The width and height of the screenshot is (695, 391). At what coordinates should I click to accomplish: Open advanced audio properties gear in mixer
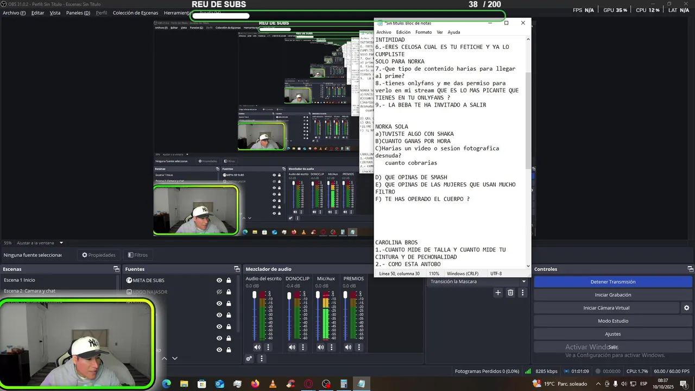pos(249,358)
